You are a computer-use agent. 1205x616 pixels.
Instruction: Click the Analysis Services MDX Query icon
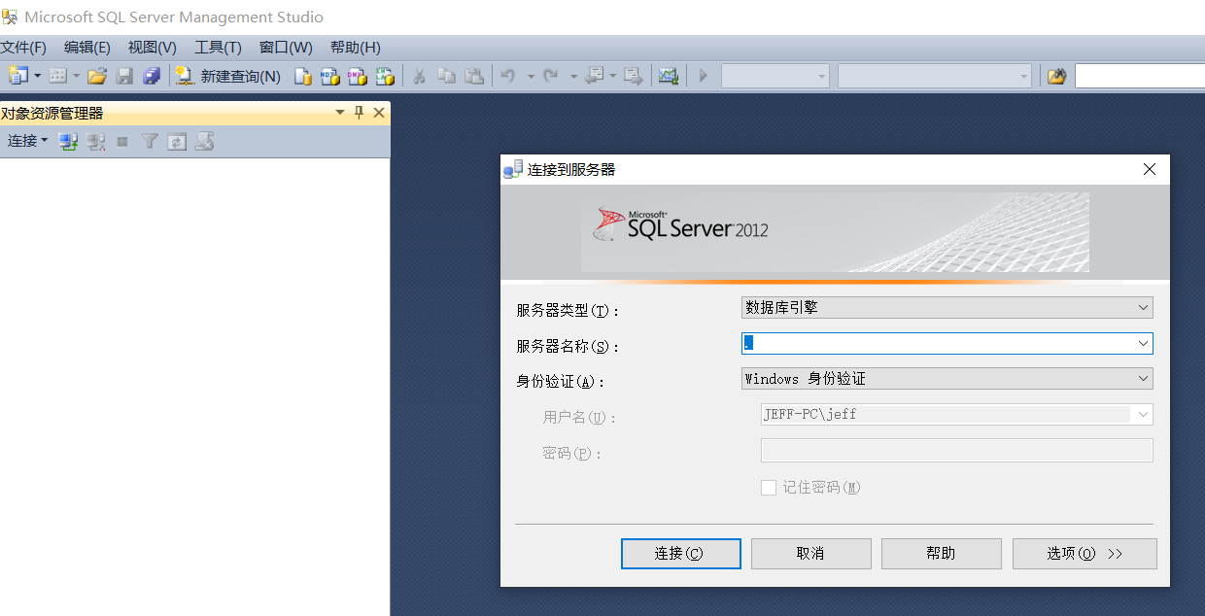330,76
